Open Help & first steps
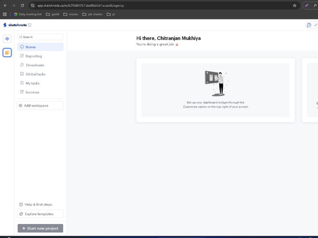Image resolution: width=318 pixels, height=238 pixels. [36, 204]
